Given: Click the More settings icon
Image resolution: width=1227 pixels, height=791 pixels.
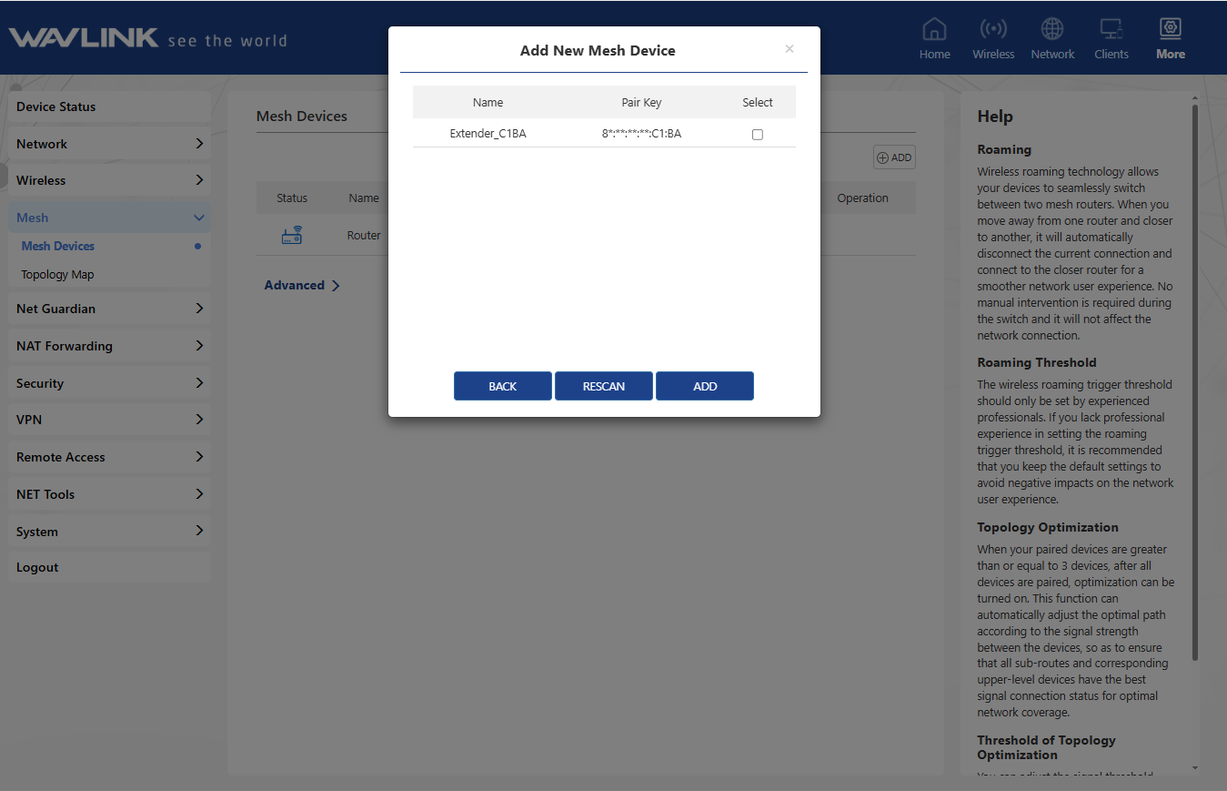Looking at the screenshot, I should (x=1170, y=30).
